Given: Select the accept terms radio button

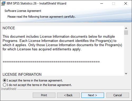Looking at the screenshot, I should [x=4, y=80].
